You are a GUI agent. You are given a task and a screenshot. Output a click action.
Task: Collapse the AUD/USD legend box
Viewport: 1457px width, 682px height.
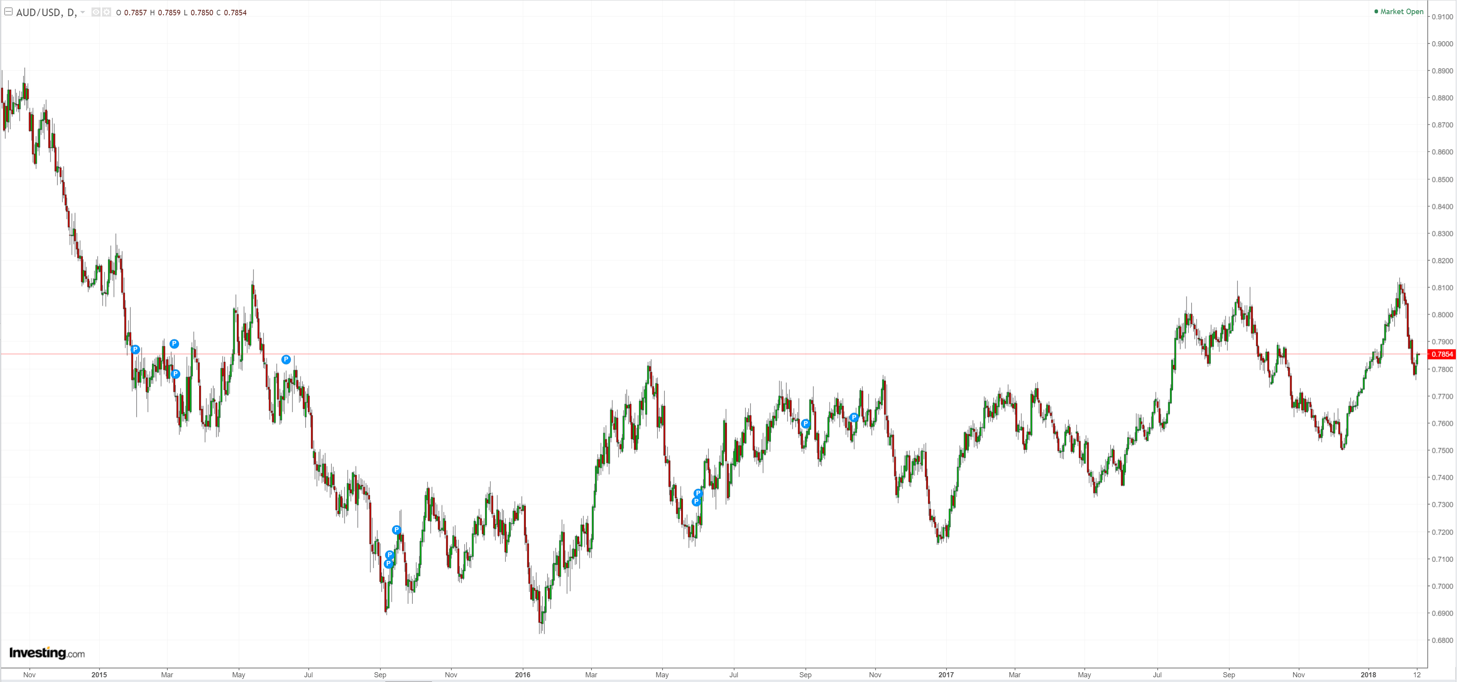[9, 12]
